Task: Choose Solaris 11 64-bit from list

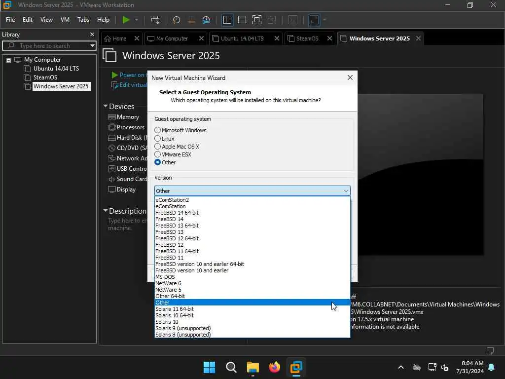Action: pos(252,309)
